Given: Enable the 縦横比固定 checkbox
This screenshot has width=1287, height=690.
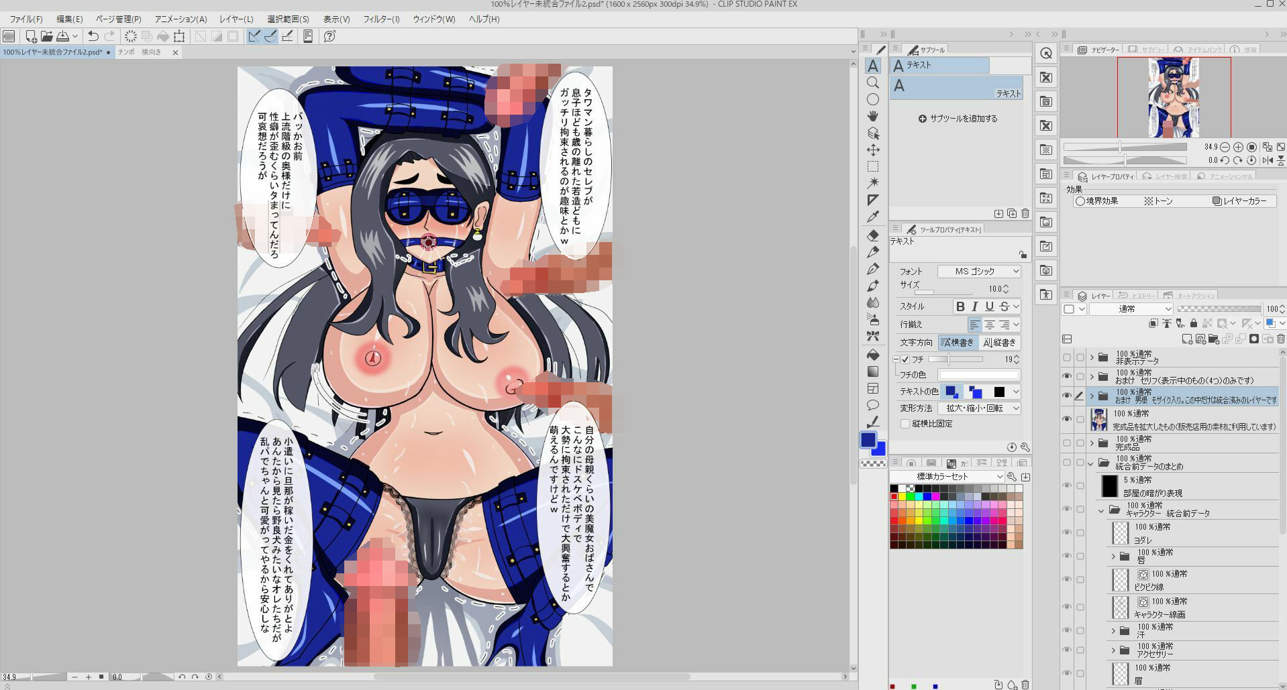Looking at the screenshot, I should point(905,424).
